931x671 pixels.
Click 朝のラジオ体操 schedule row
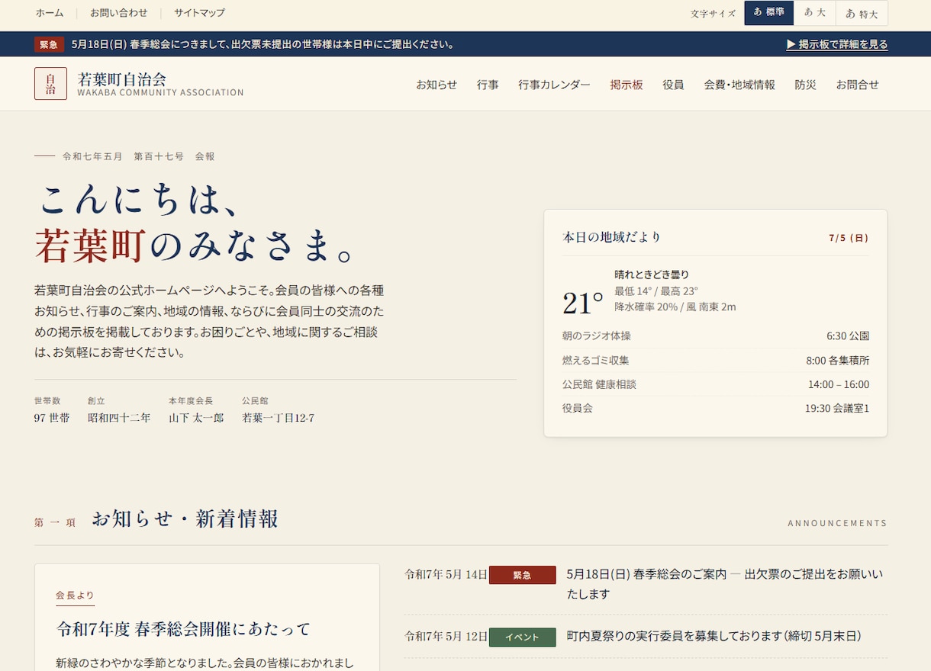[716, 335]
